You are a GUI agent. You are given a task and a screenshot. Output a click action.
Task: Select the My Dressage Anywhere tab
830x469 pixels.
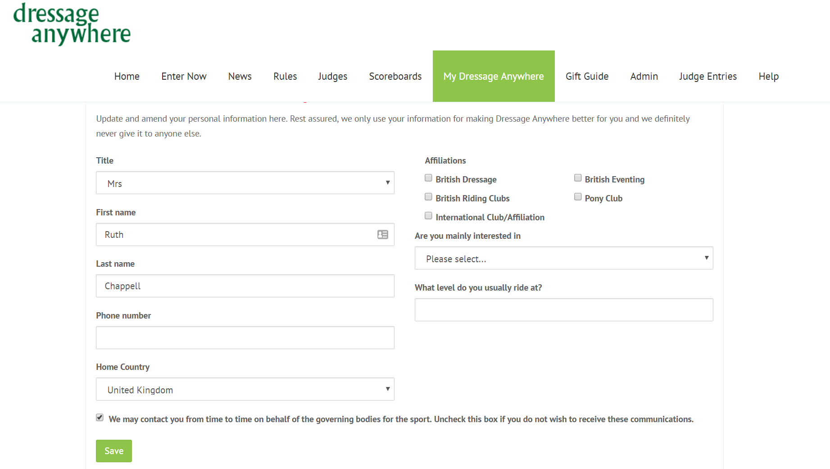494,76
